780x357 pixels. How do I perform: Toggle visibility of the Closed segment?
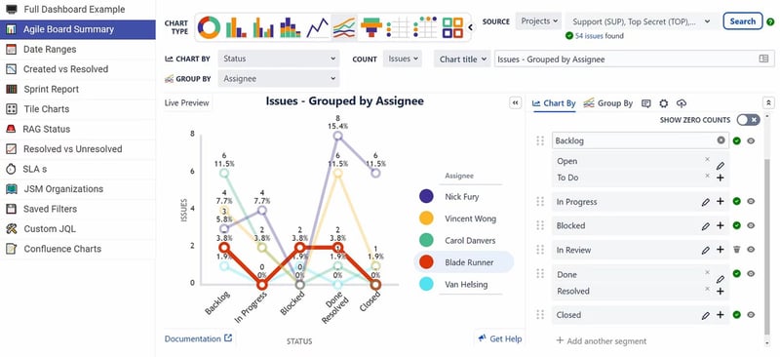point(751,315)
